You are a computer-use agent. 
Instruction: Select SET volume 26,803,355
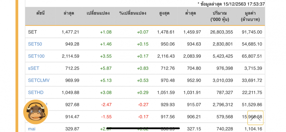tap(222, 32)
